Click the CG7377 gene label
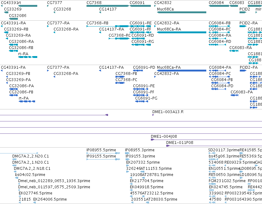262x204 pixels. click(54, 3)
